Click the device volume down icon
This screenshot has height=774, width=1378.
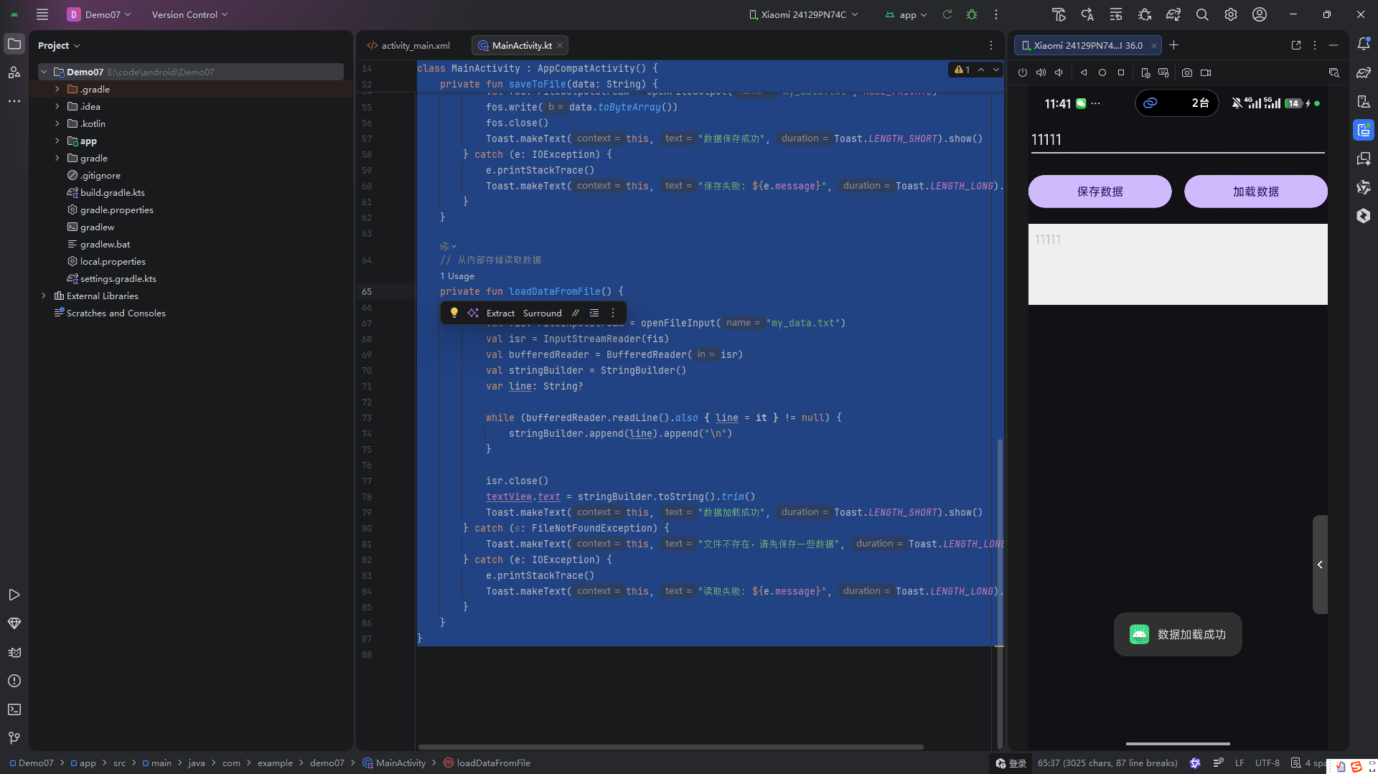(1059, 72)
